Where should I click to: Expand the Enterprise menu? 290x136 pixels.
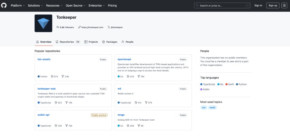tap(97, 5)
